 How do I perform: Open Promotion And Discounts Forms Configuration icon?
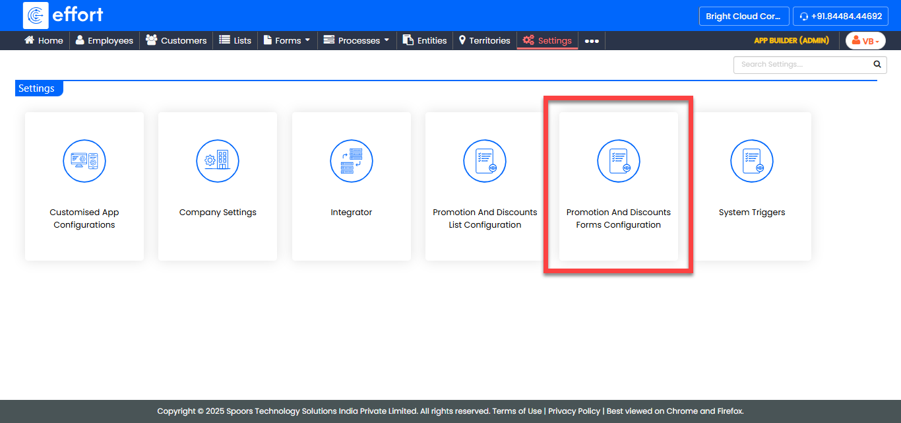(619, 161)
